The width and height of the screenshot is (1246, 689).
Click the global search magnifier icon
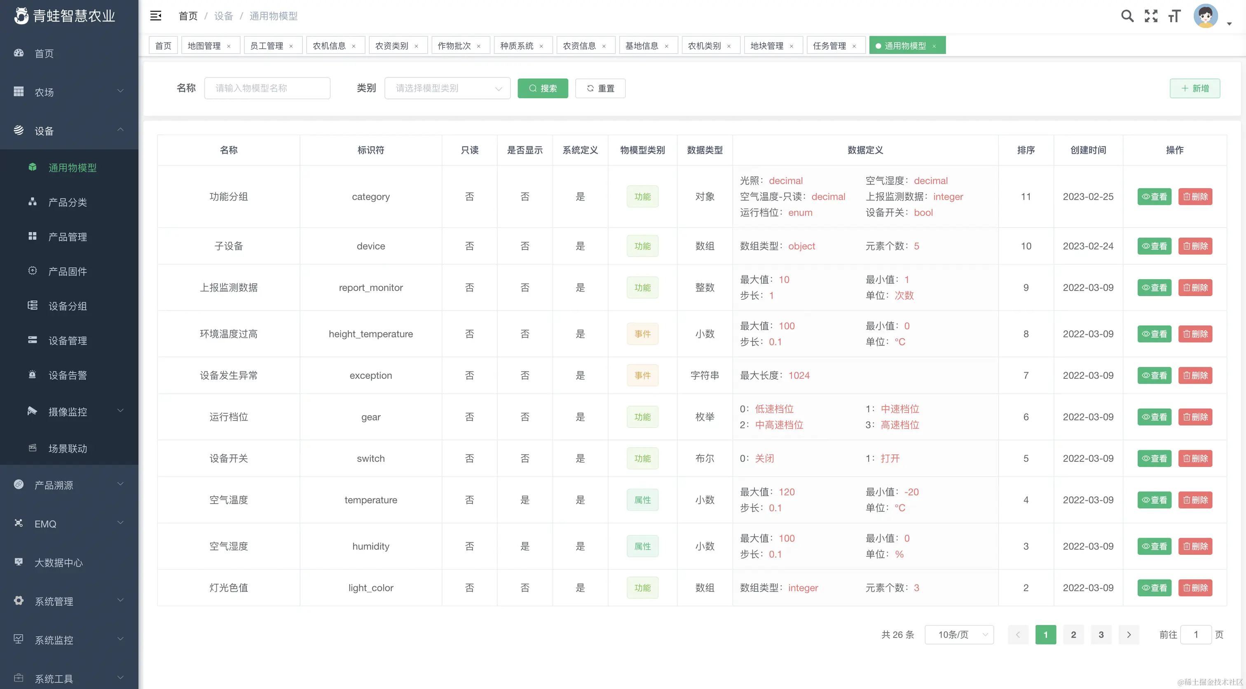[1127, 16]
